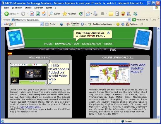The image size is (161, 124).
Task: Open the OnlineLive player screenshot thumbnail
Action: pyautogui.click(x=29, y=74)
